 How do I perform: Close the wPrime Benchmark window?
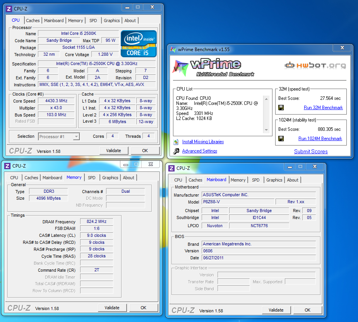pos(342,48)
